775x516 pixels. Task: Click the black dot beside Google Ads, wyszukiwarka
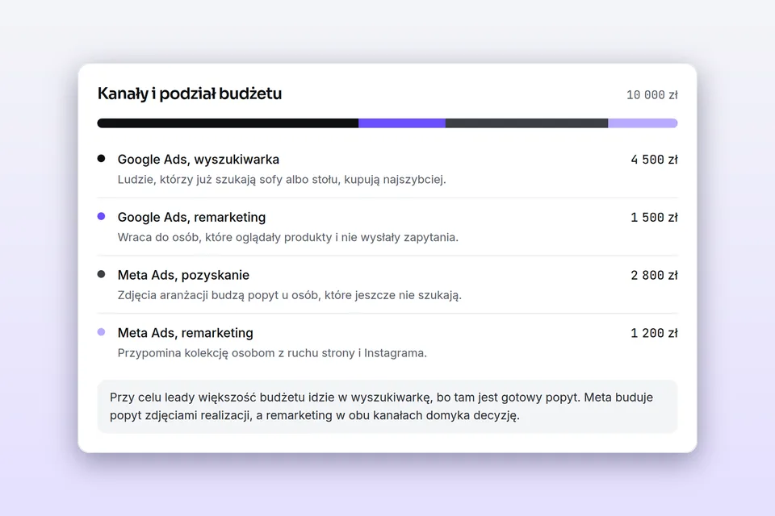click(102, 159)
